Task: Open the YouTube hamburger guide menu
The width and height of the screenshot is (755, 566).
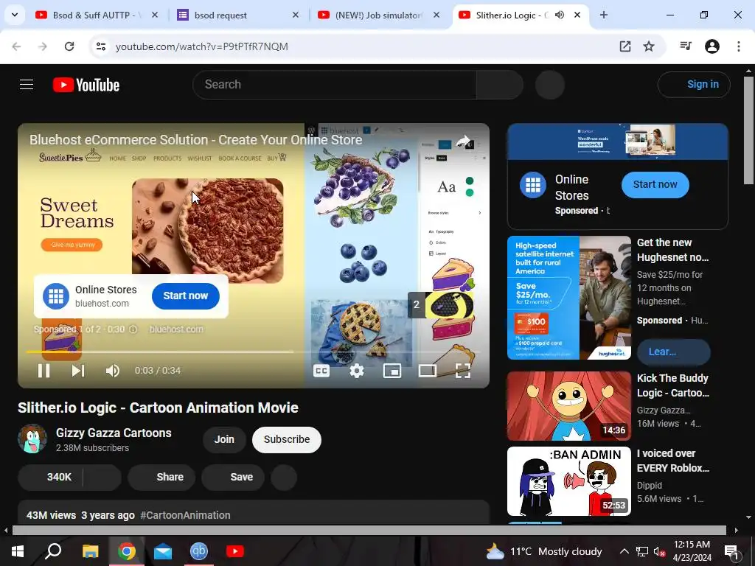Action: (x=27, y=85)
